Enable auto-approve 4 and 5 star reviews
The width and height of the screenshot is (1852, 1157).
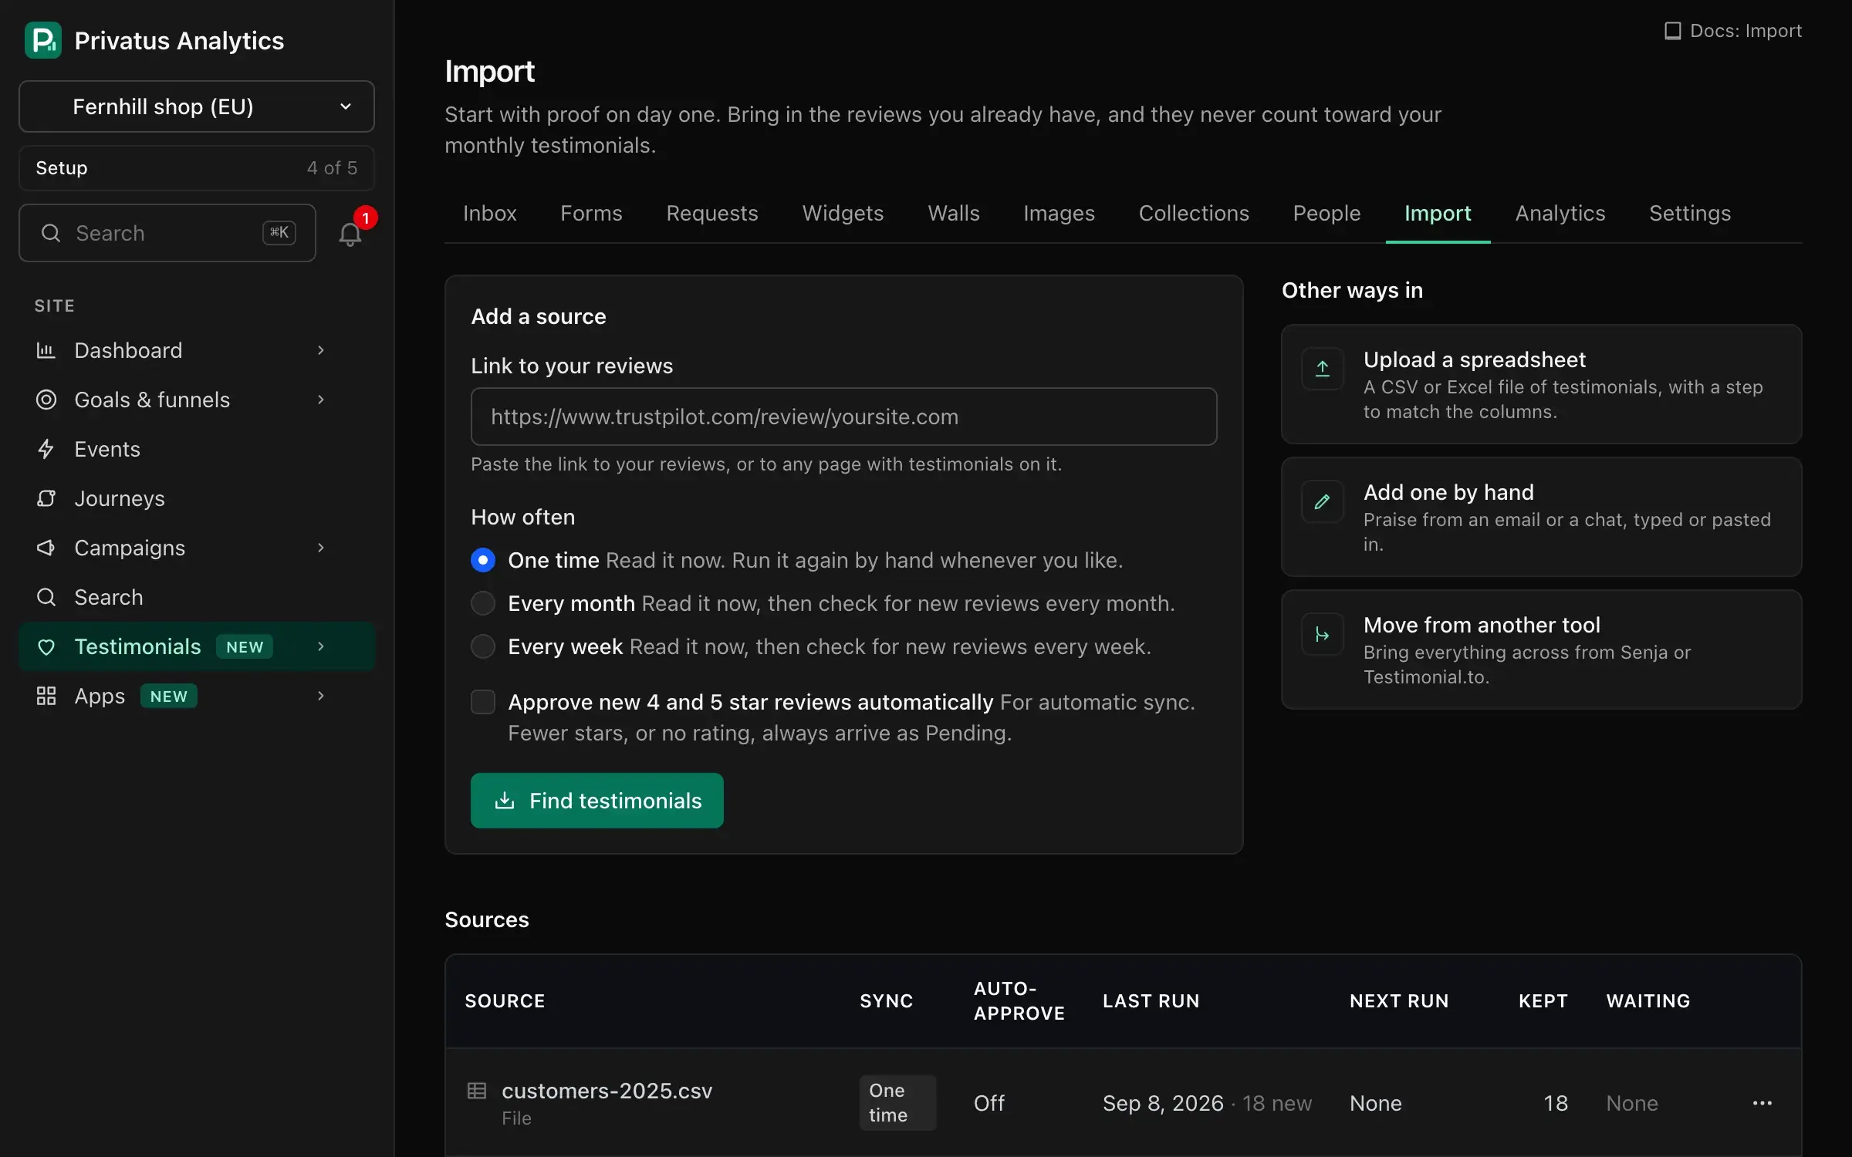pyautogui.click(x=483, y=702)
